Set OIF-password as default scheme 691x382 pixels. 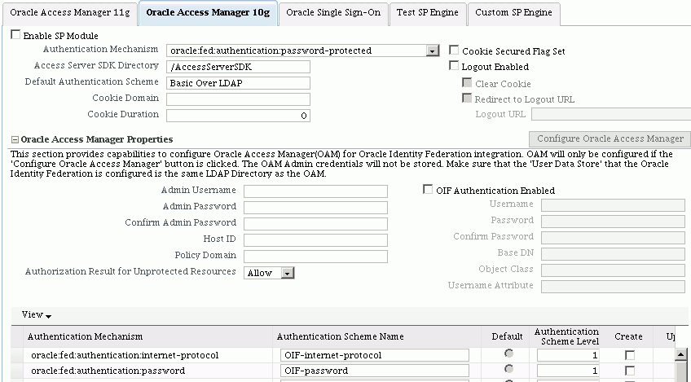508,369
